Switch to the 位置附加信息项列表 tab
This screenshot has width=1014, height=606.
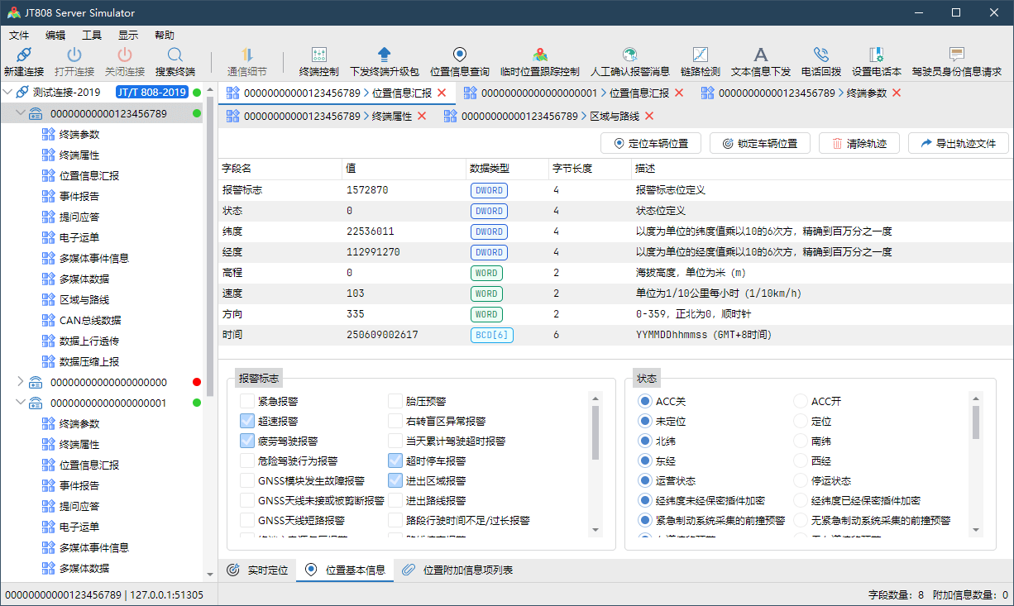pos(458,570)
